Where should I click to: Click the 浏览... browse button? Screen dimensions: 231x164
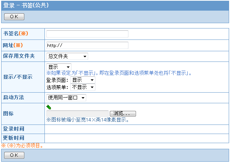click(x=123, y=114)
